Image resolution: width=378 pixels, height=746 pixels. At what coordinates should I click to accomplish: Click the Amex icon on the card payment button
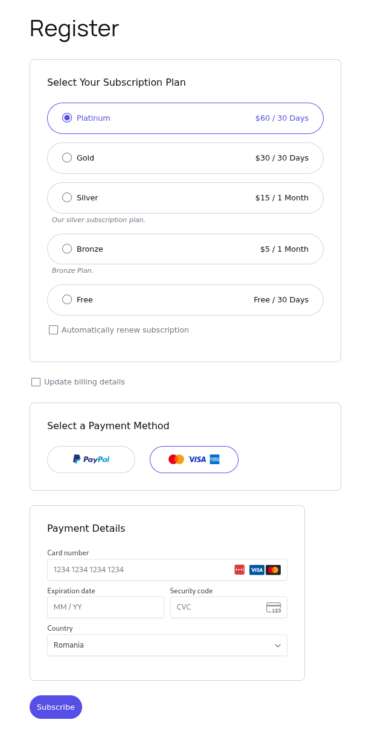[214, 459]
